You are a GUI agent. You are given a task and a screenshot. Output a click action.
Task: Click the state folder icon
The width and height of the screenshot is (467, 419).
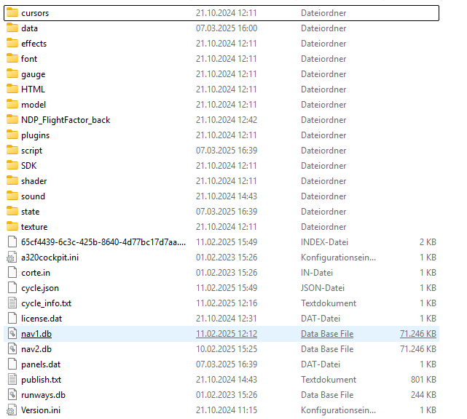(12, 211)
